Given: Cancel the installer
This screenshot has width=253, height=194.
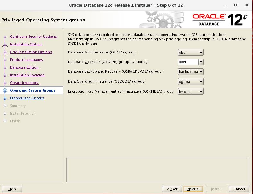Looking at the screenshot, I should coord(239,189).
